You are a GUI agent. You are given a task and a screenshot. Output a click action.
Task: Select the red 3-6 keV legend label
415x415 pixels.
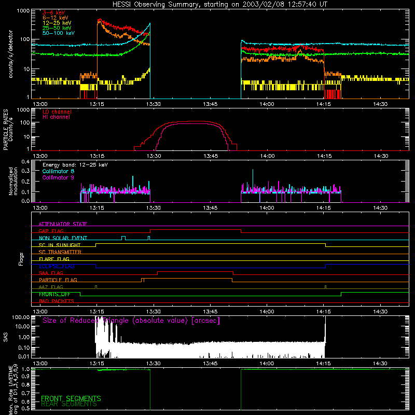pyautogui.click(x=54, y=12)
